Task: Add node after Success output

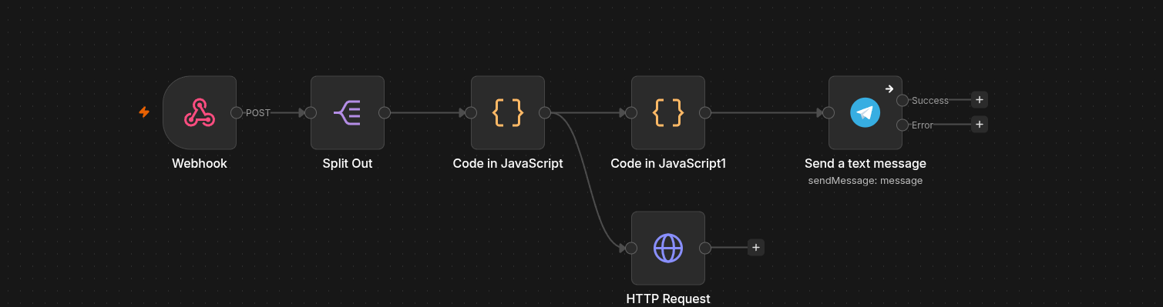Action: click(979, 100)
